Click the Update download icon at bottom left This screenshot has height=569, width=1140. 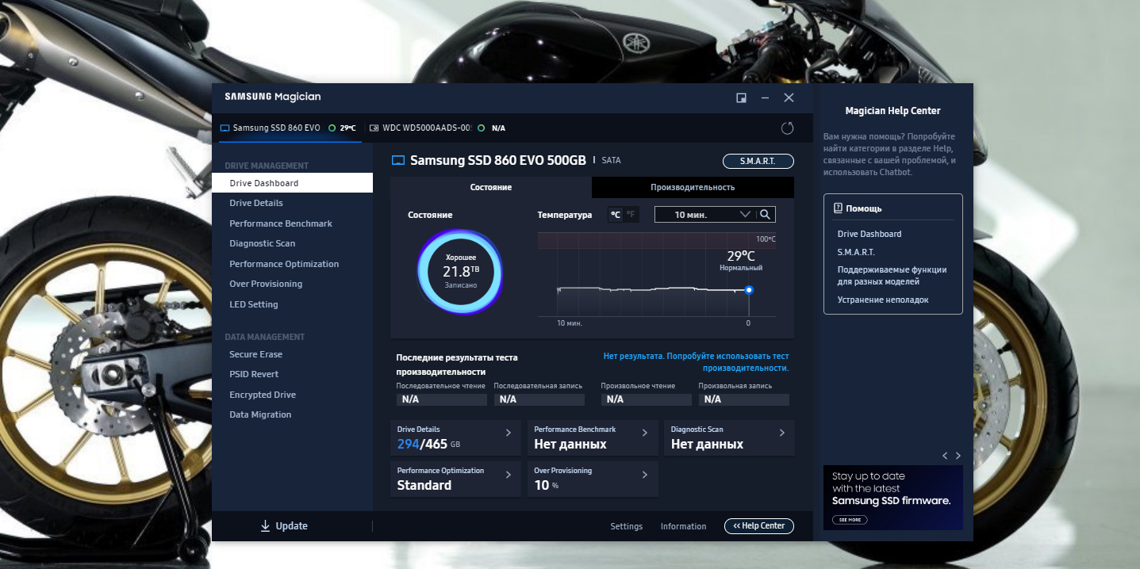[264, 525]
